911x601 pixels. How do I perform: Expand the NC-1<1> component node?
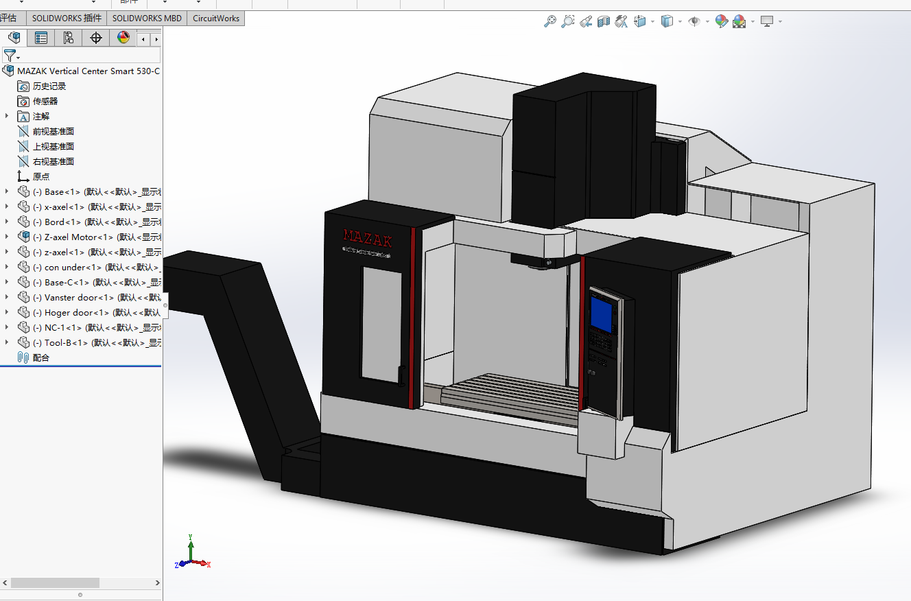(x=7, y=327)
